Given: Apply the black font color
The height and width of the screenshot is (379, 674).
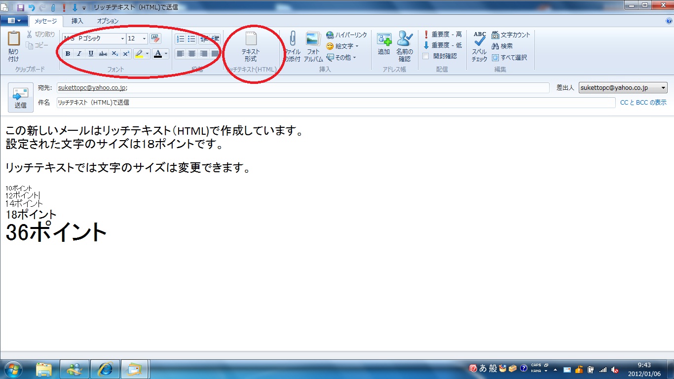Looking at the screenshot, I should [158, 53].
